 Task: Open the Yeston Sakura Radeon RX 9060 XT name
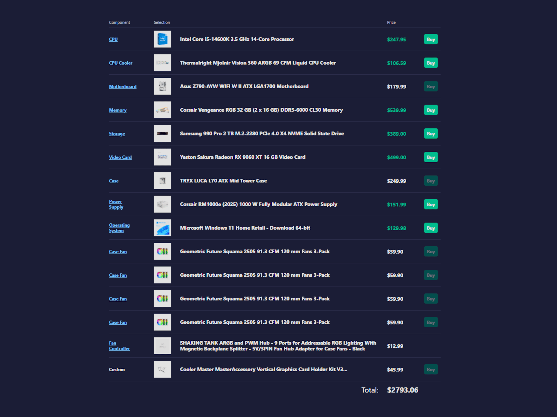coord(243,157)
